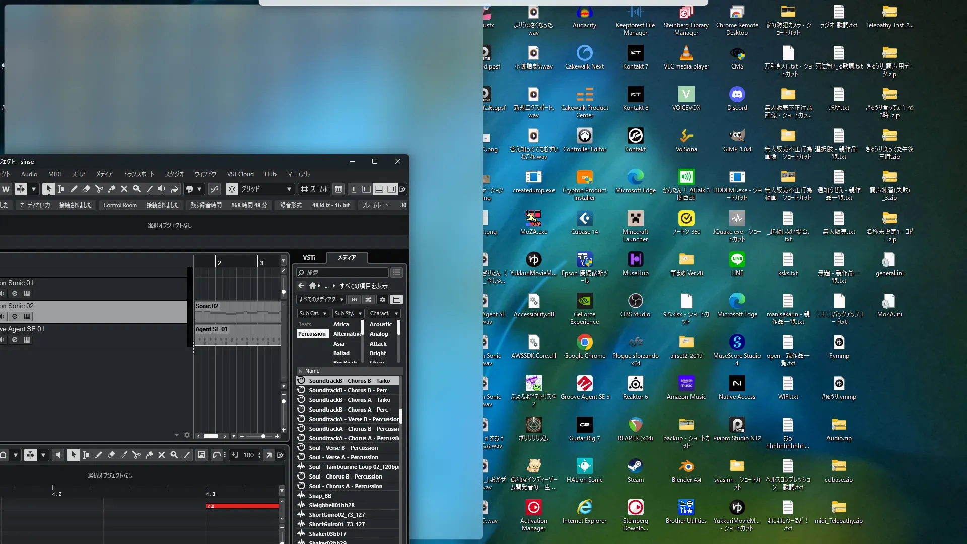Open the Charact. filter dropdown
Image resolution: width=967 pixels, height=544 pixels.
tap(383, 313)
